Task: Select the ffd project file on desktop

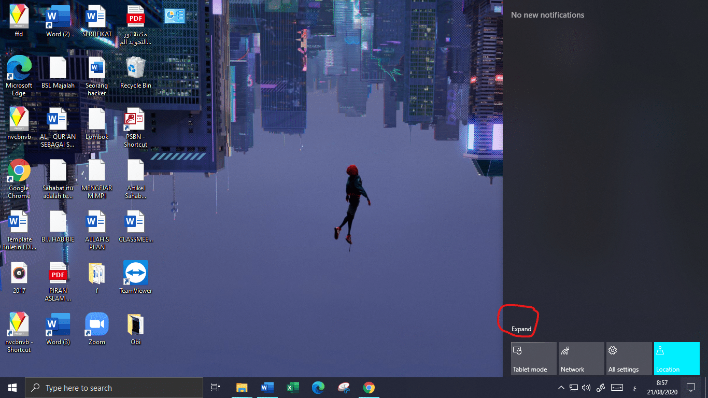Action: coord(19,21)
